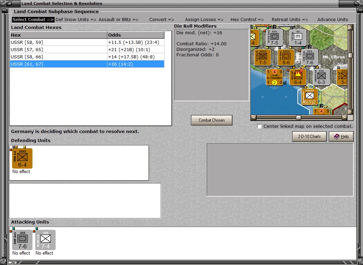Viewport: 363px width, 265px height.
Task: Click the Fractional Odds: 0 line
Action: coord(198,55)
